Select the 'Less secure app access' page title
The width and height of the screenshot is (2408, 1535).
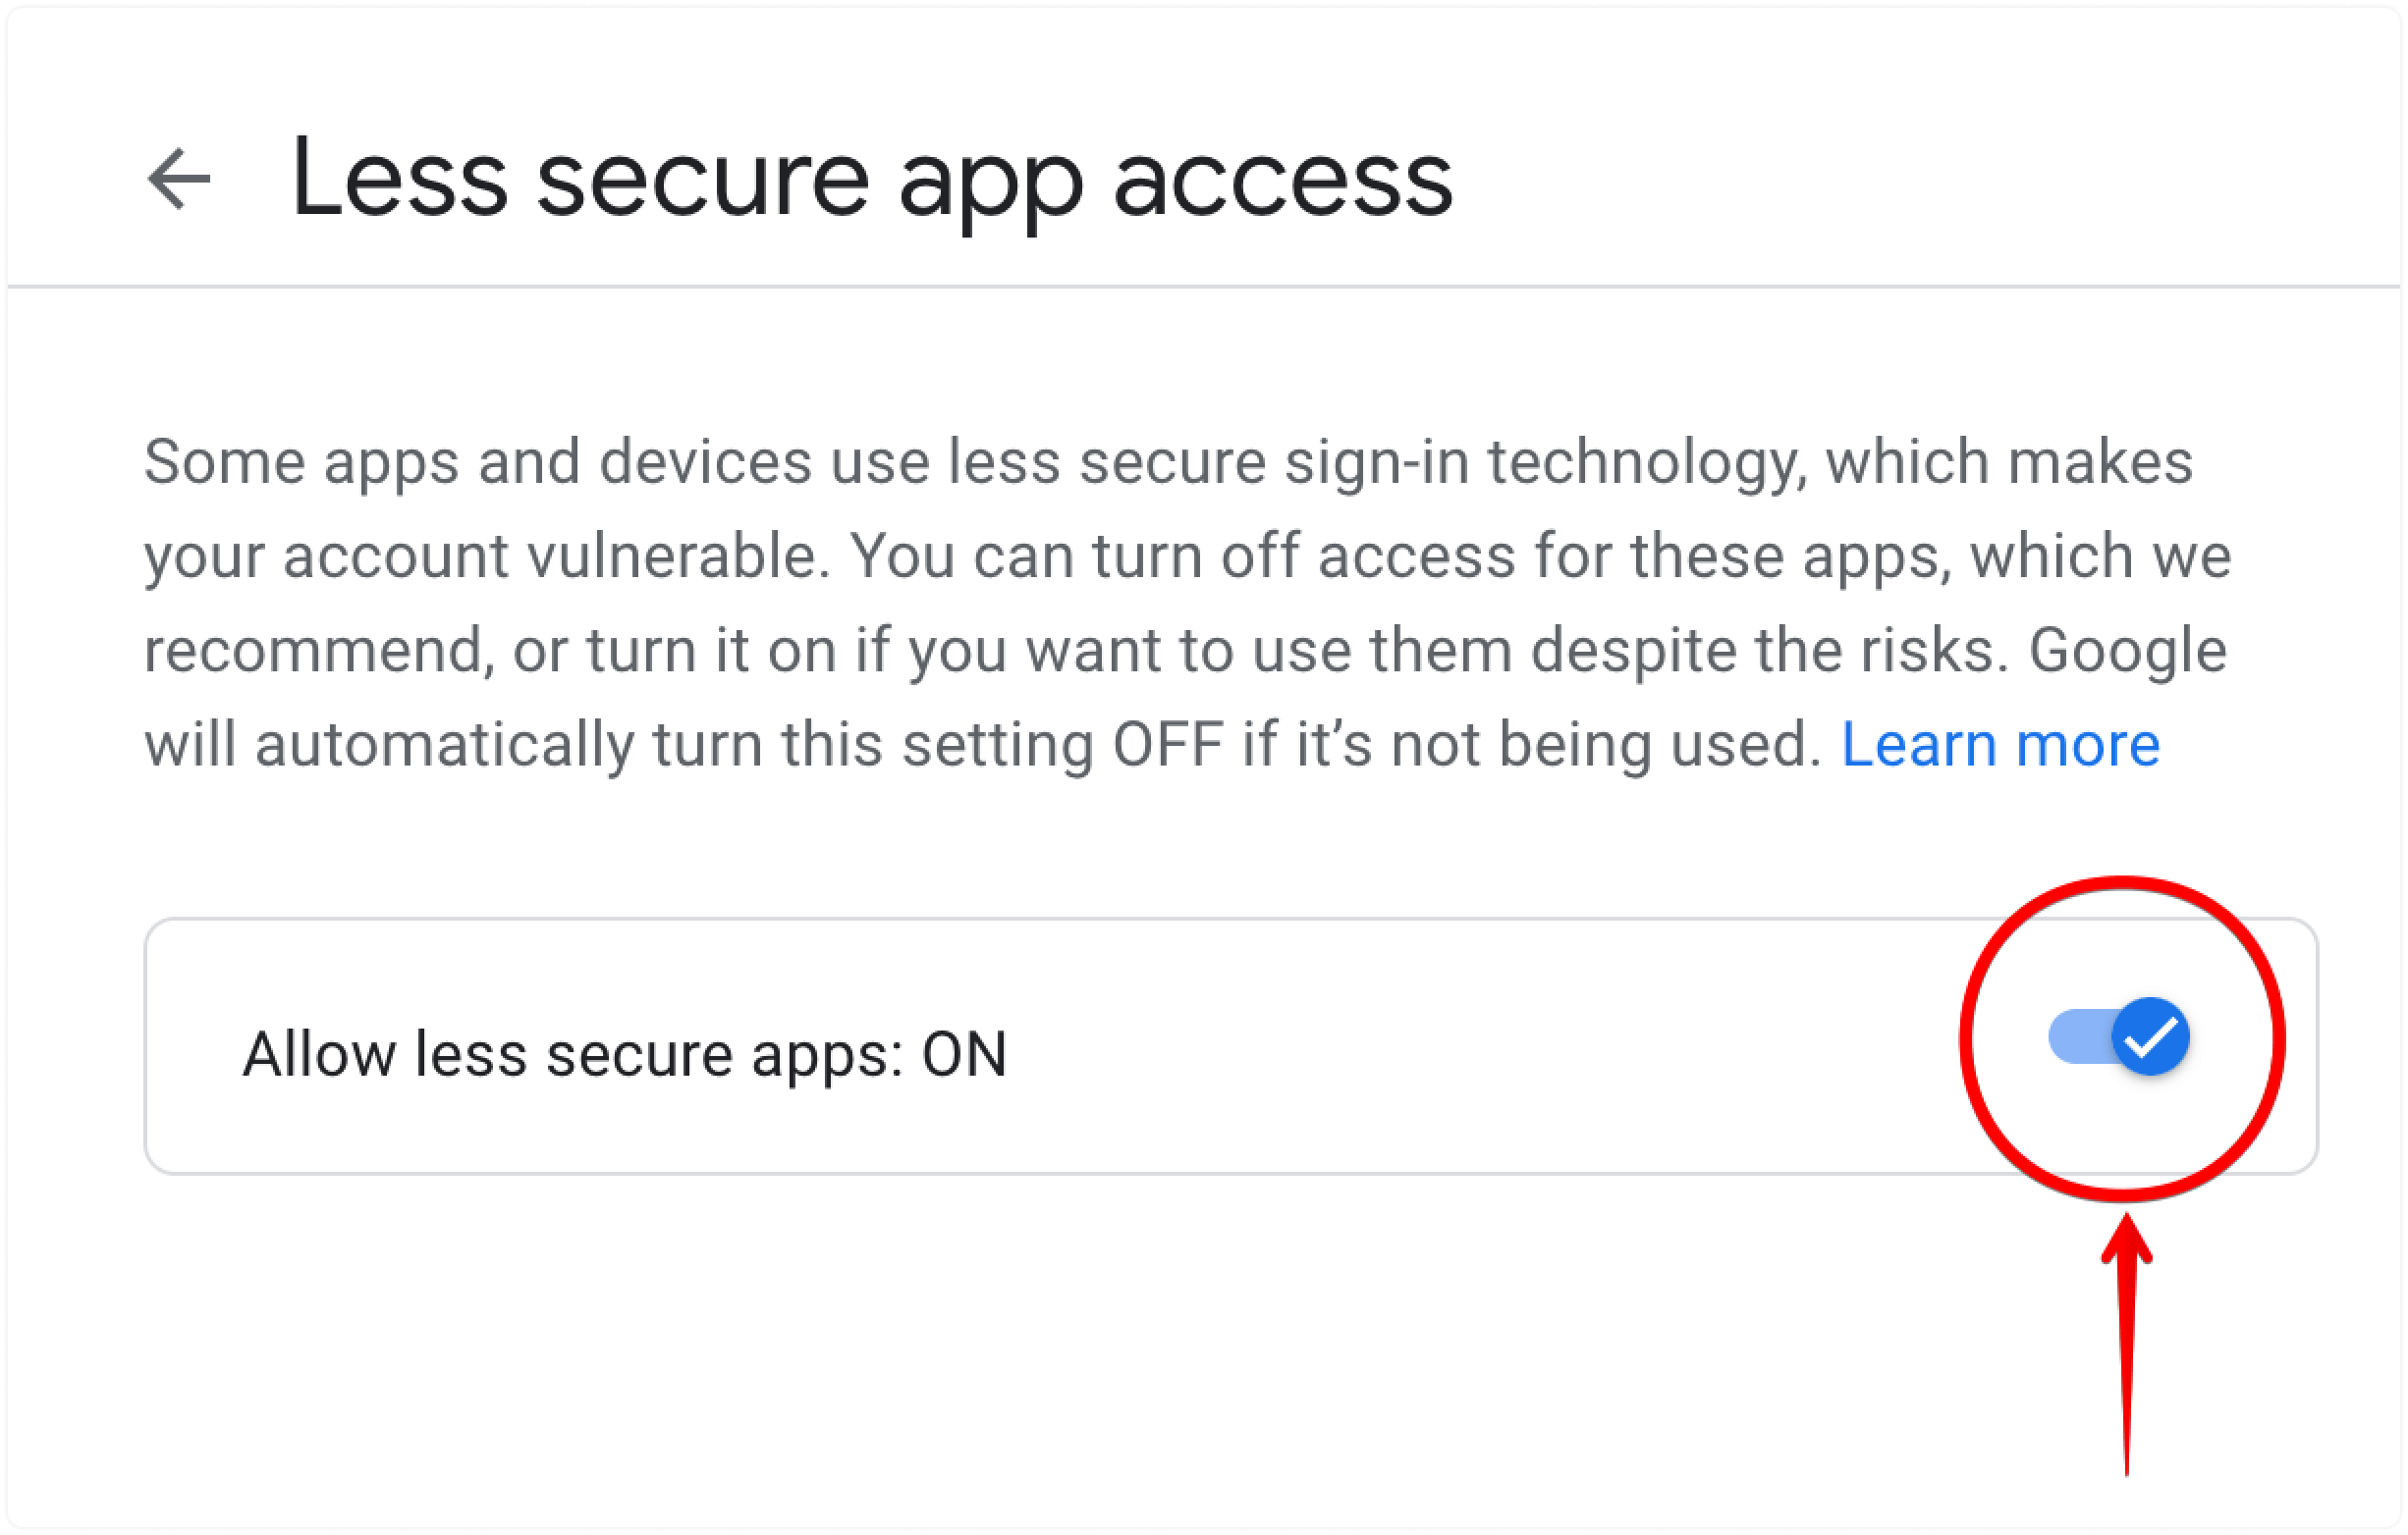click(x=871, y=182)
